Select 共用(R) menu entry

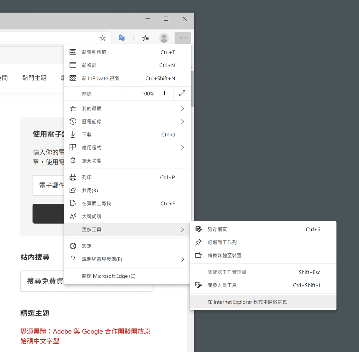click(x=128, y=190)
